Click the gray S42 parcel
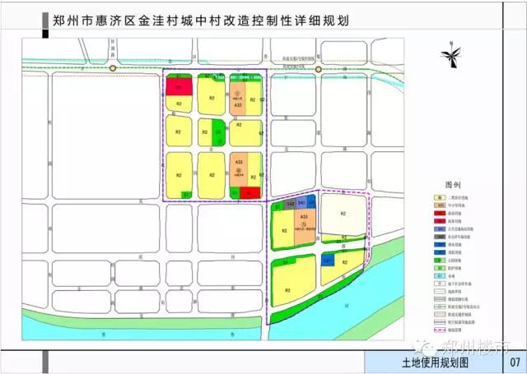Screen dimensions: 527x374 (290, 203)
